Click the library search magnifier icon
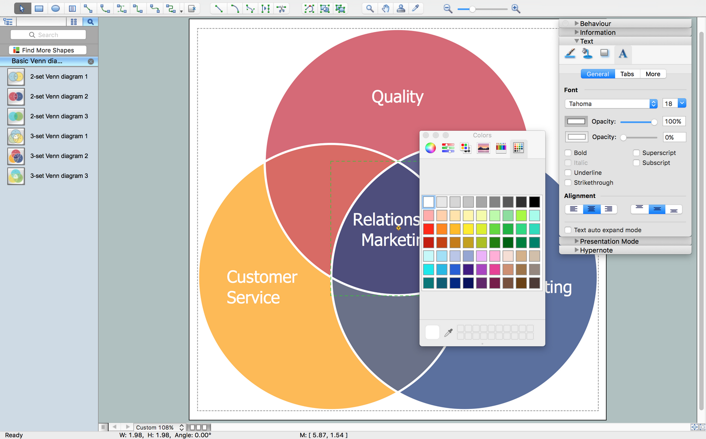Image resolution: width=706 pixels, height=439 pixels. tap(90, 22)
